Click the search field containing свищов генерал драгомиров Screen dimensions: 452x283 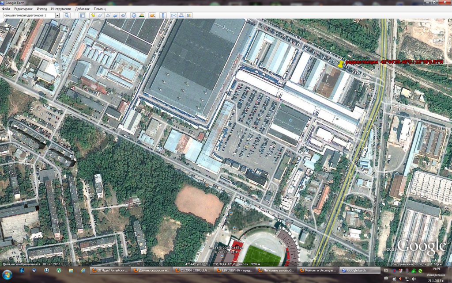(x=29, y=15)
